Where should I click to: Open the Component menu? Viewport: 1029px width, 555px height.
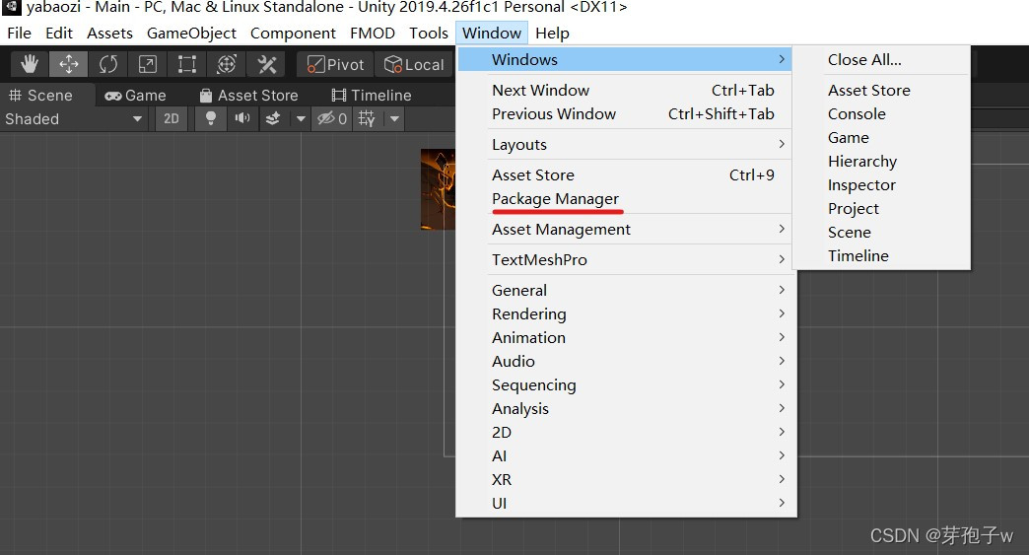293,33
